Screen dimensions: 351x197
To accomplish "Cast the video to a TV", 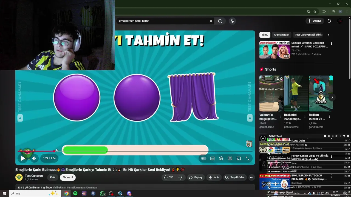I will (239, 158).
